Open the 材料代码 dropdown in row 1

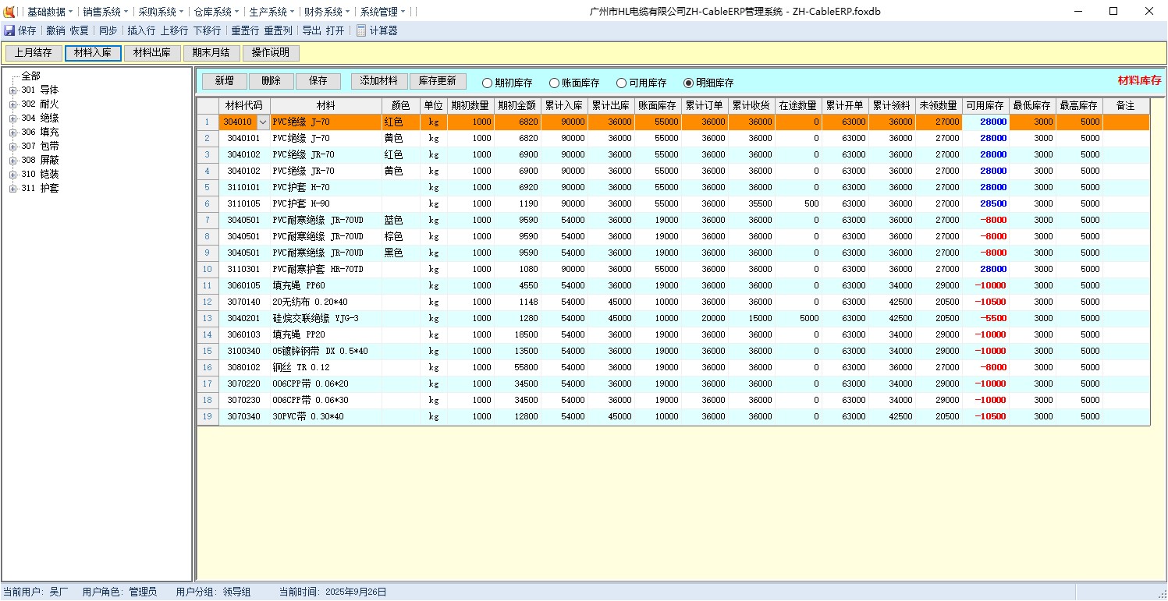(263, 122)
